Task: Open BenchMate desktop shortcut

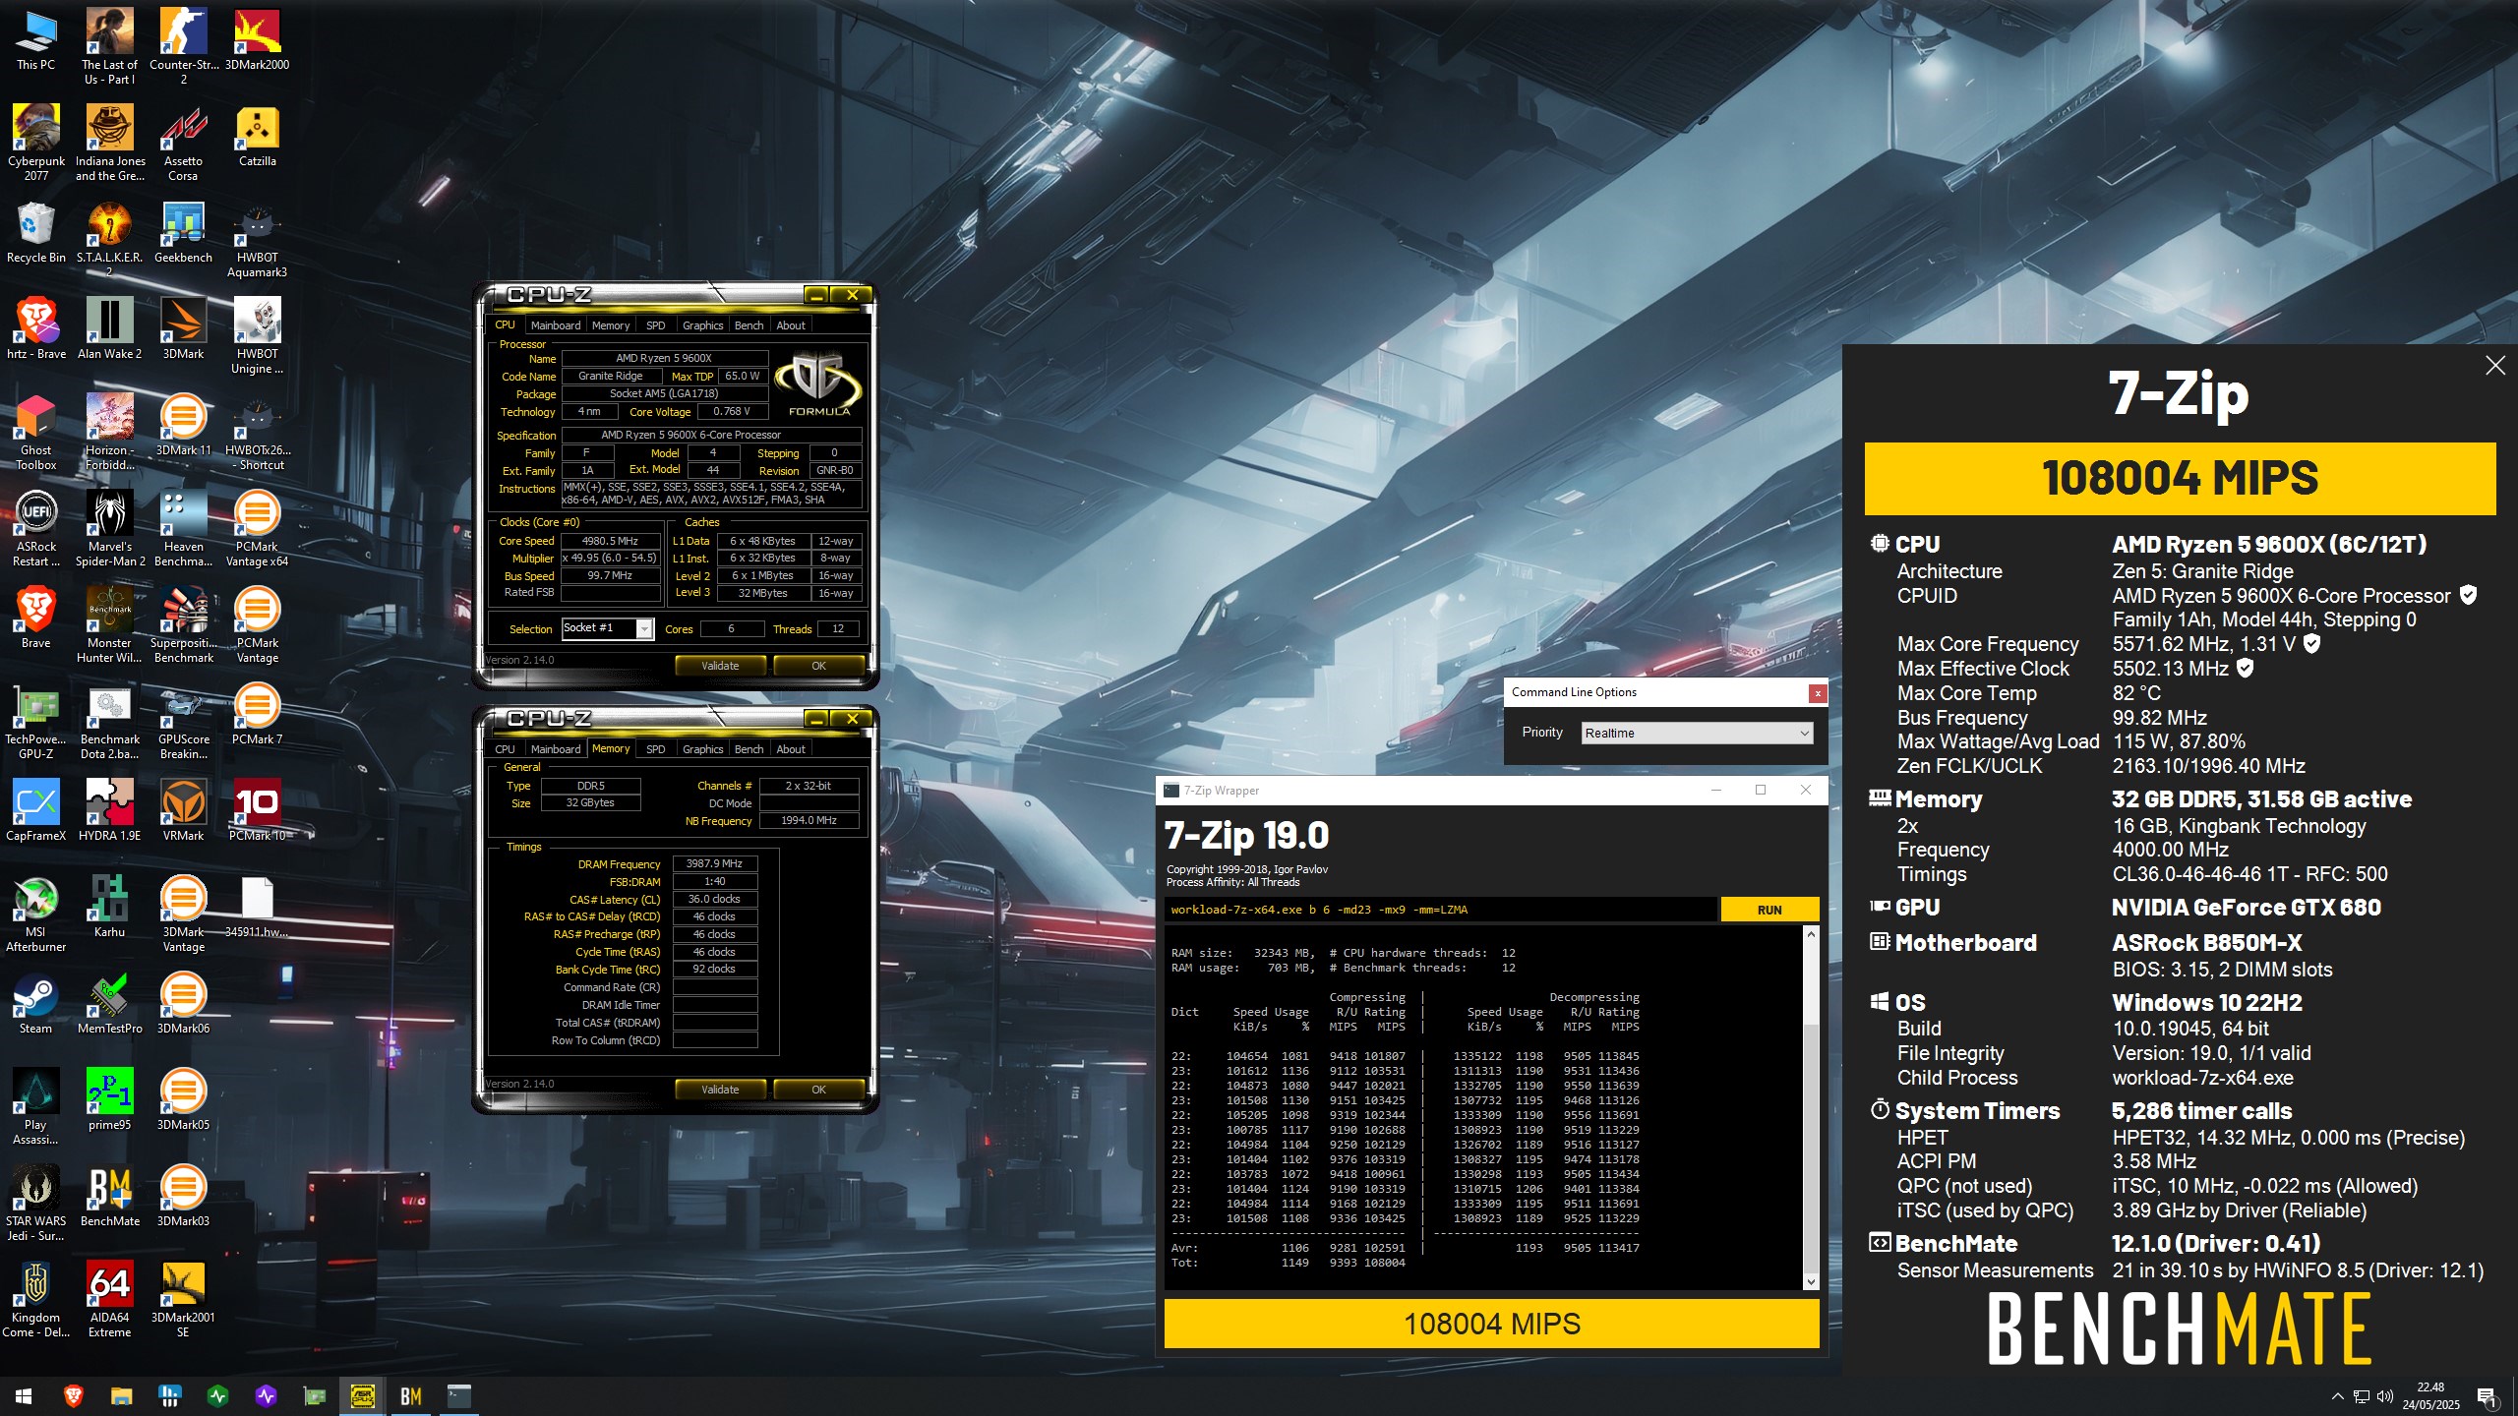Action: pos(109,1196)
